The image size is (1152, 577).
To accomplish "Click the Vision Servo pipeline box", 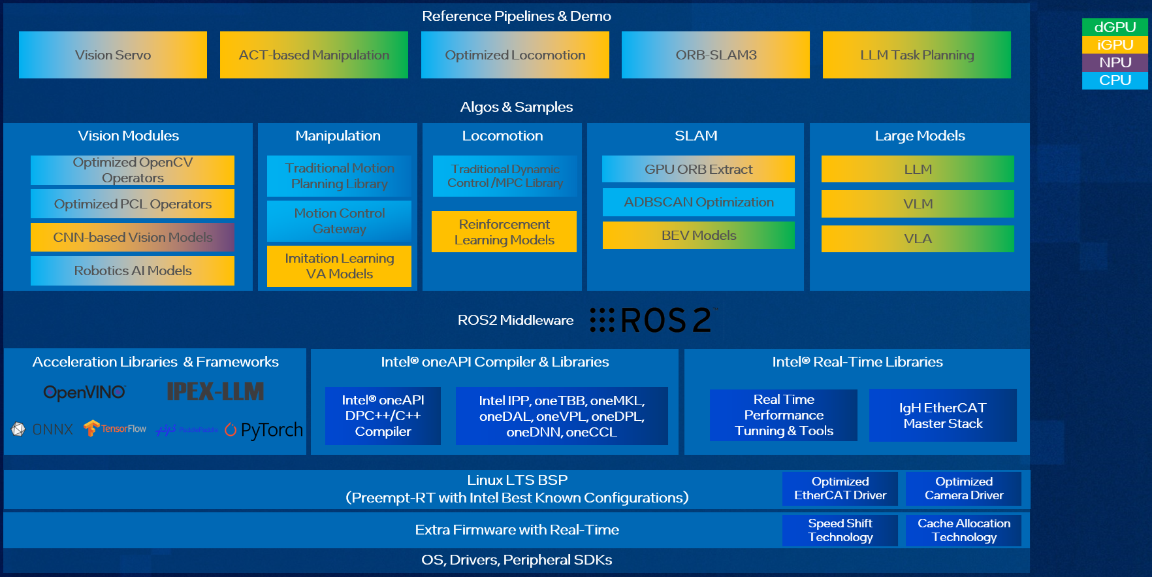I will 113,55.
